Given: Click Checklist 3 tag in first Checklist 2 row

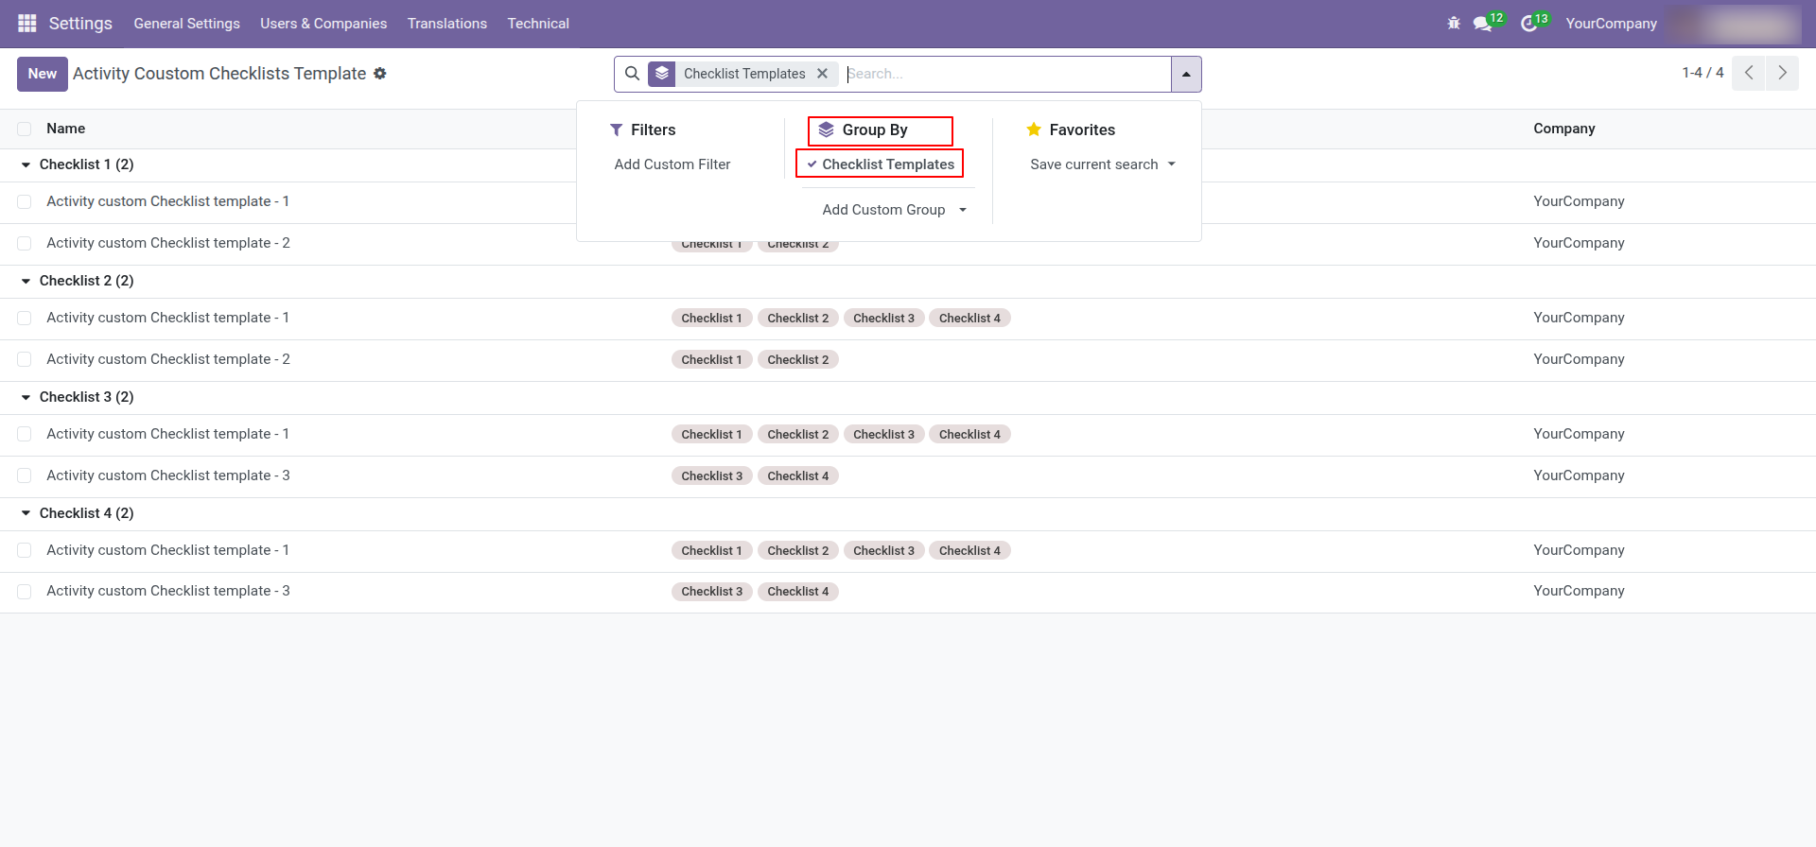Looking at the screenshot, I should 883,319.
